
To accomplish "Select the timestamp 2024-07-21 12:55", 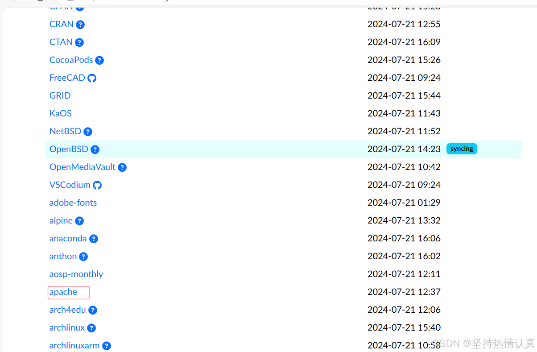I will tap(404, 24).
